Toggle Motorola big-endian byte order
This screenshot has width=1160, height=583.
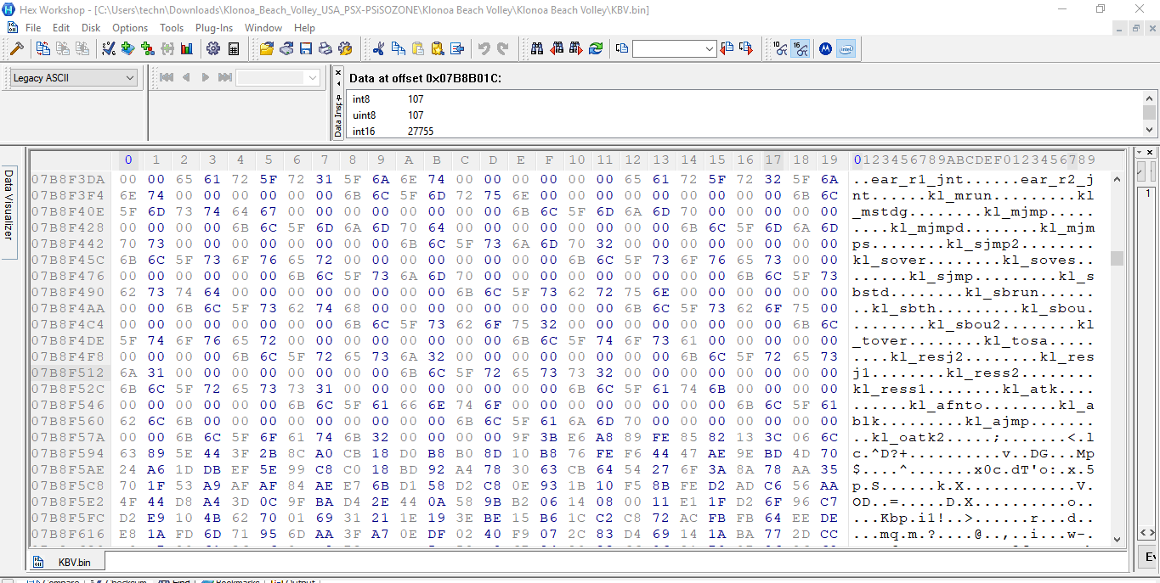(x=825, y=48)
